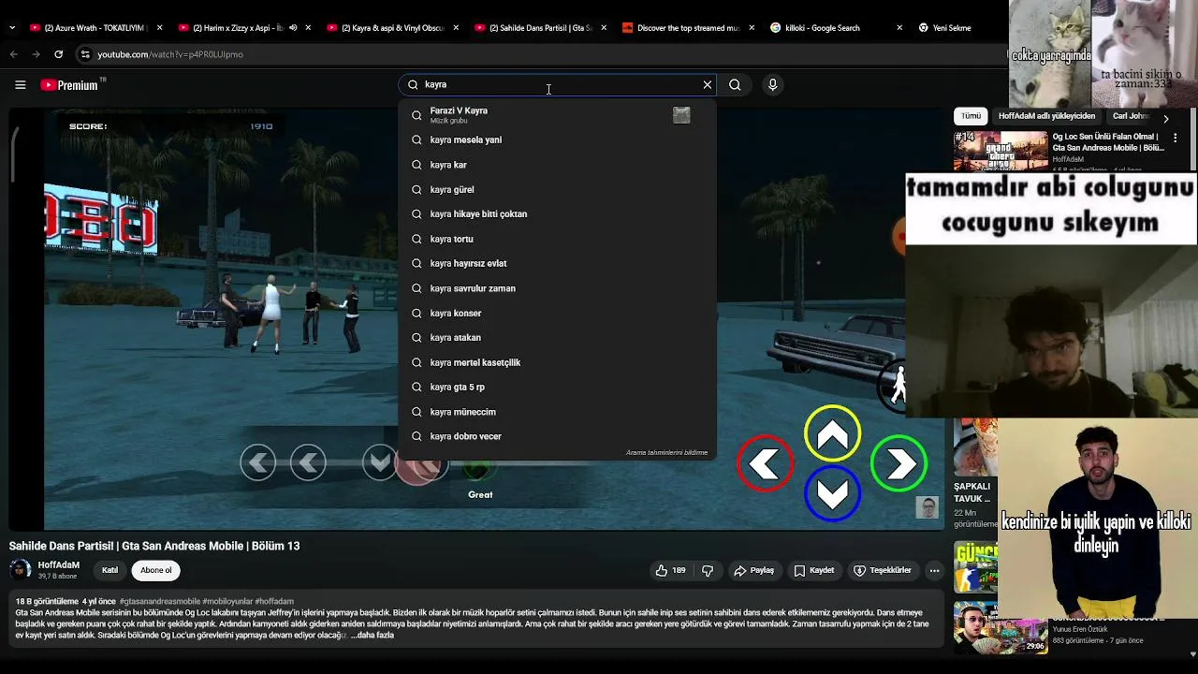The width and height of the screenshot is (1198, 674).
Task: Select the Tümü filter chip
Action: point(971,116)
